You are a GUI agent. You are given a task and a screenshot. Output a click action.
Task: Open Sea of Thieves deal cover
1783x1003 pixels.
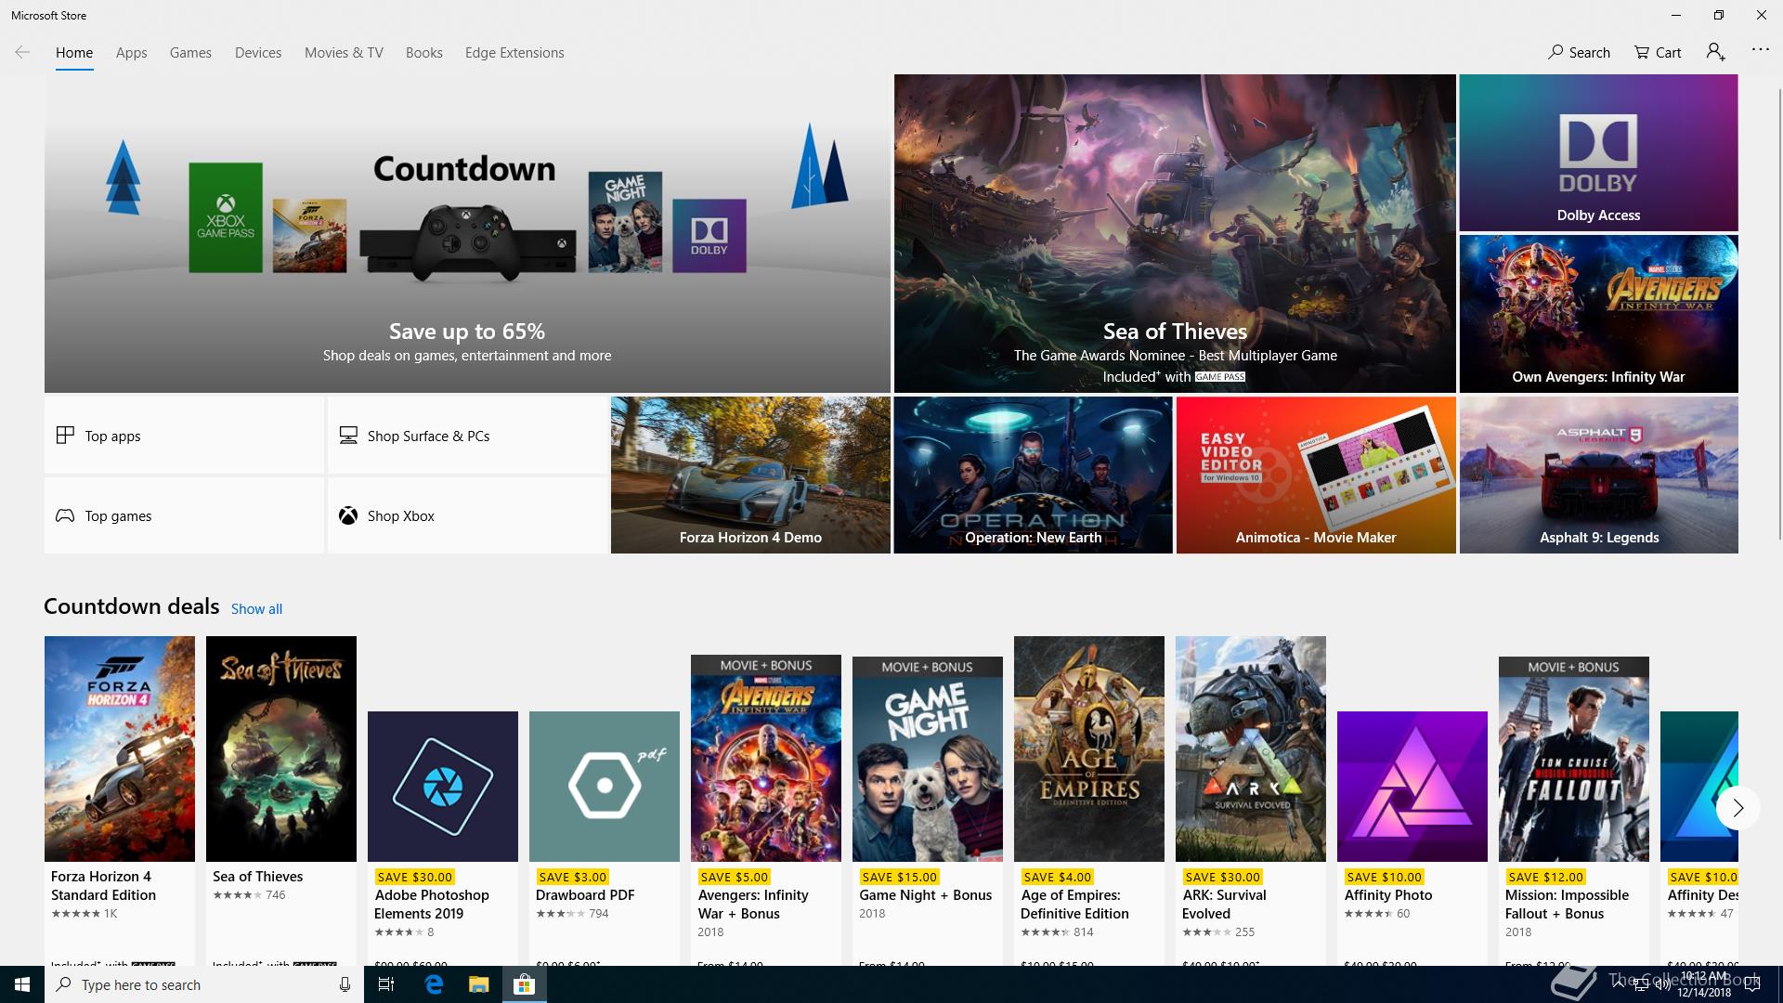point(281,749)
